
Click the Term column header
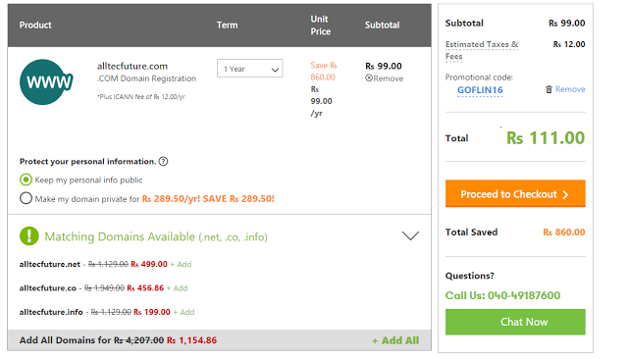227,25
